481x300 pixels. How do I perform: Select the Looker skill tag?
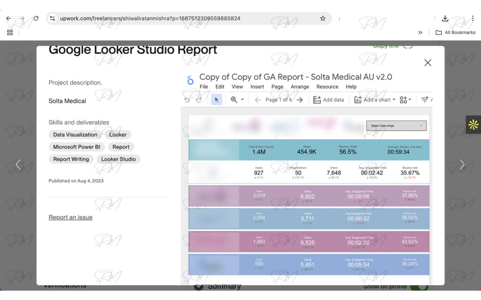118,135
